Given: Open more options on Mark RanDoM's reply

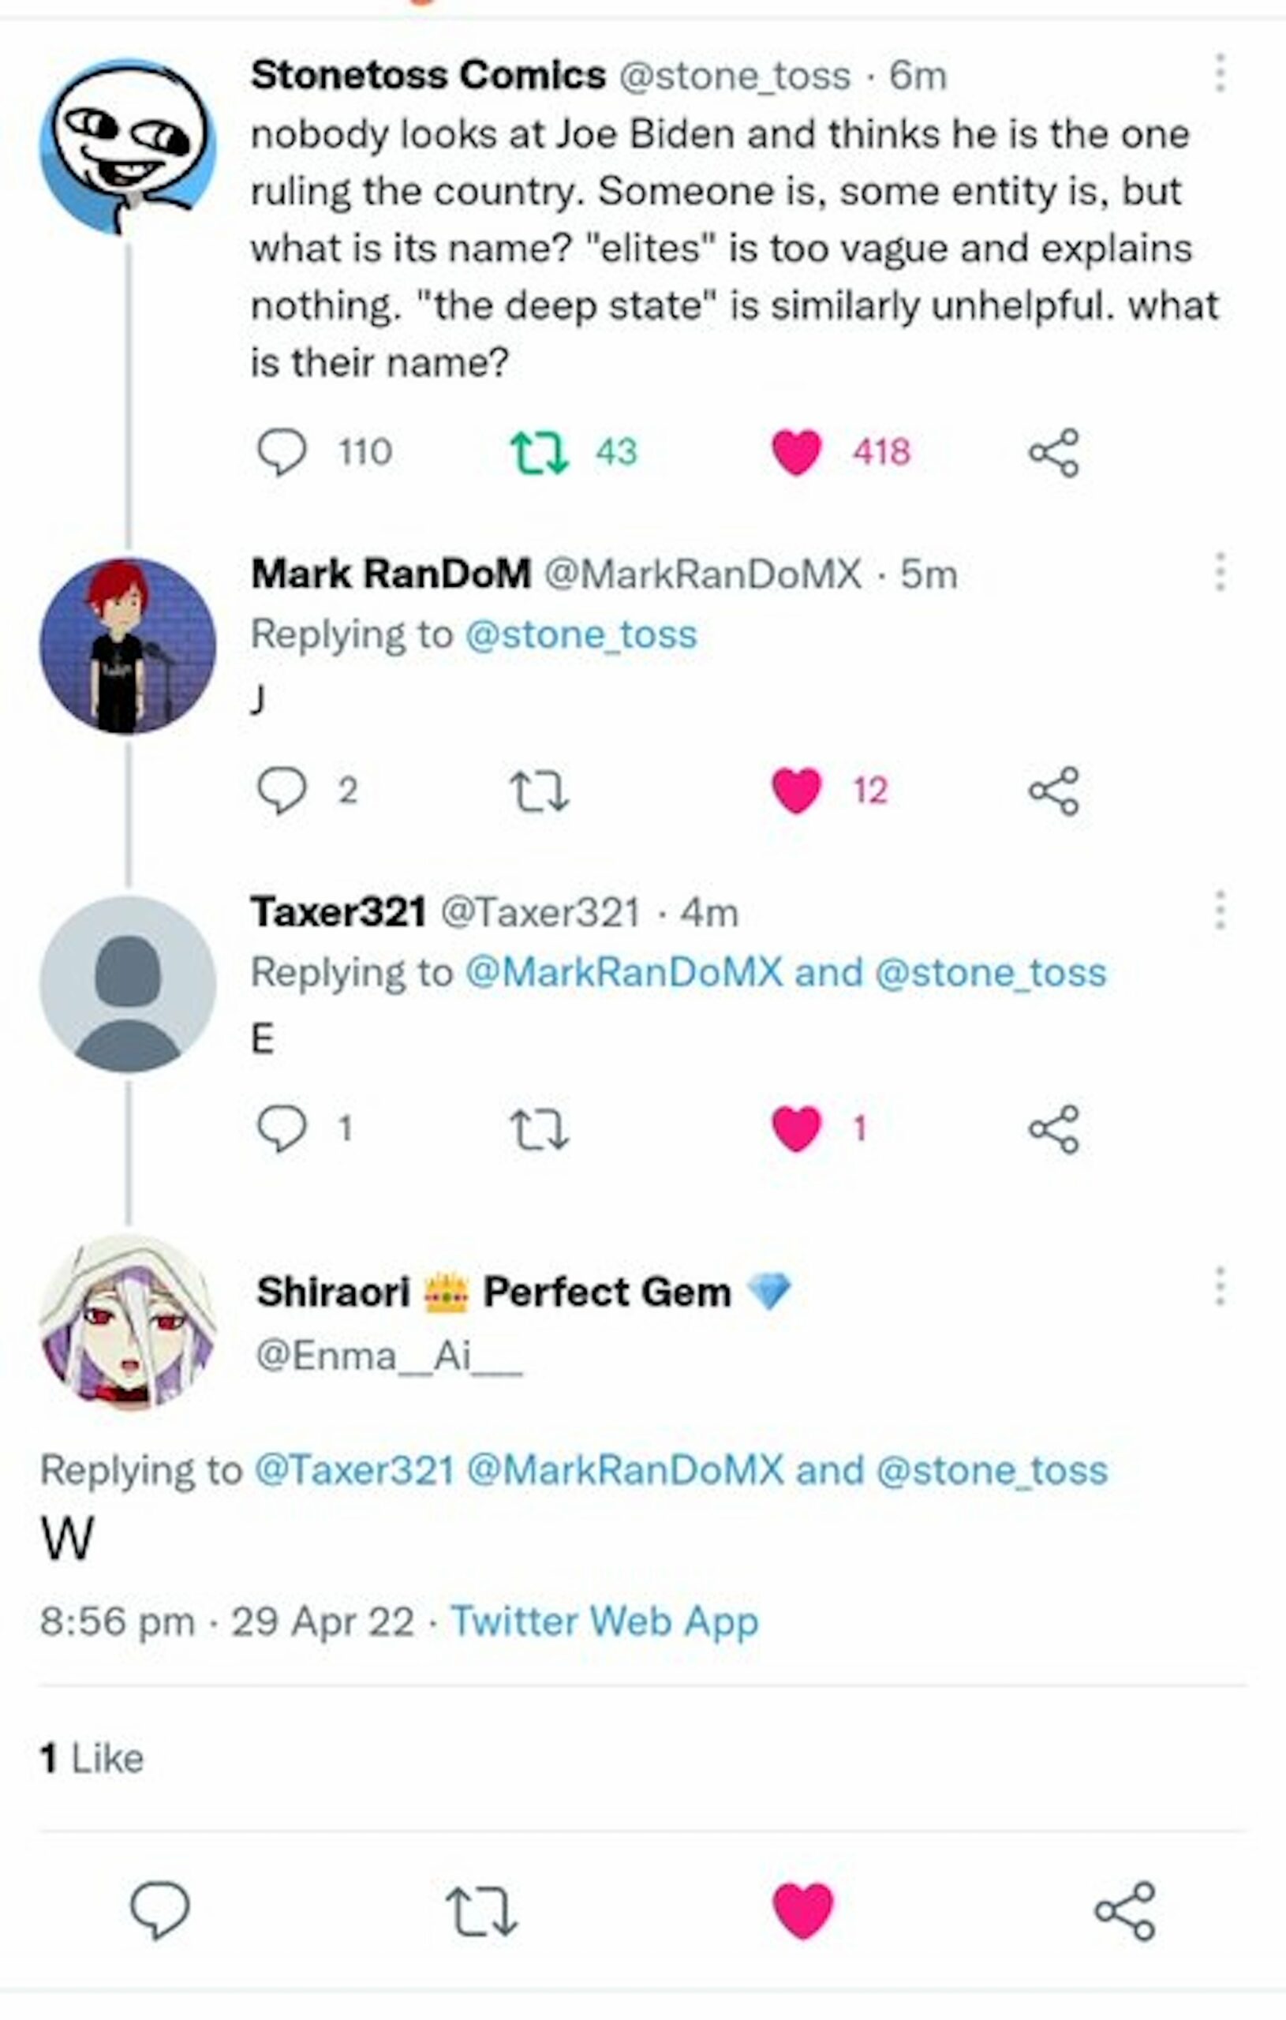Looking at the screenshot, I should click(1220, 572).
